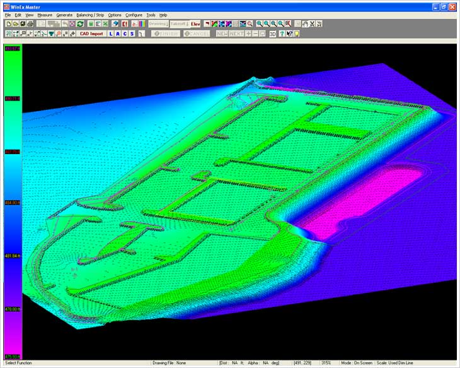Click 'Scale: Used Dim Line' status text
This screenshot has height=368, width=460.
[x=394, y=363]
